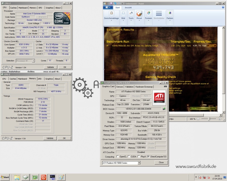Open the Paint help question mark icon
The width and height of the screenshot is (227, 181).
223,7
